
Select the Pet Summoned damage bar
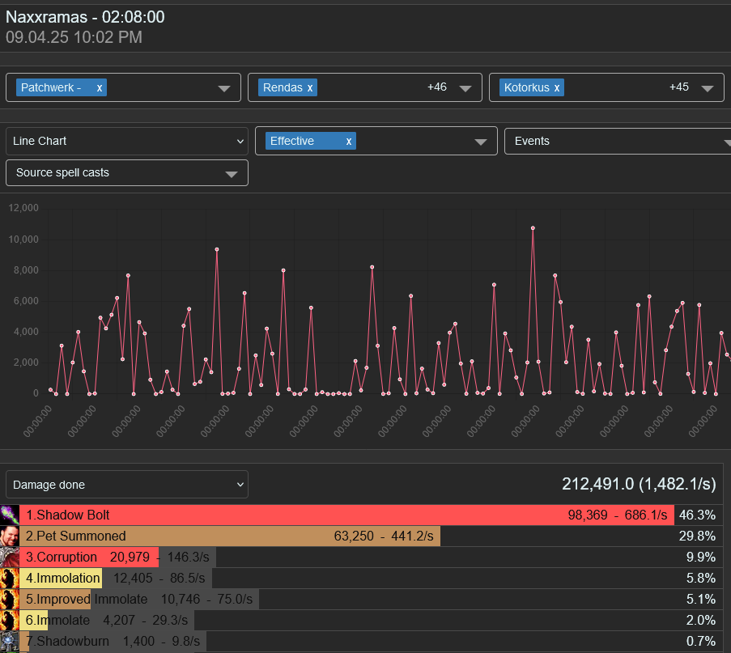(x=230, y=536)
